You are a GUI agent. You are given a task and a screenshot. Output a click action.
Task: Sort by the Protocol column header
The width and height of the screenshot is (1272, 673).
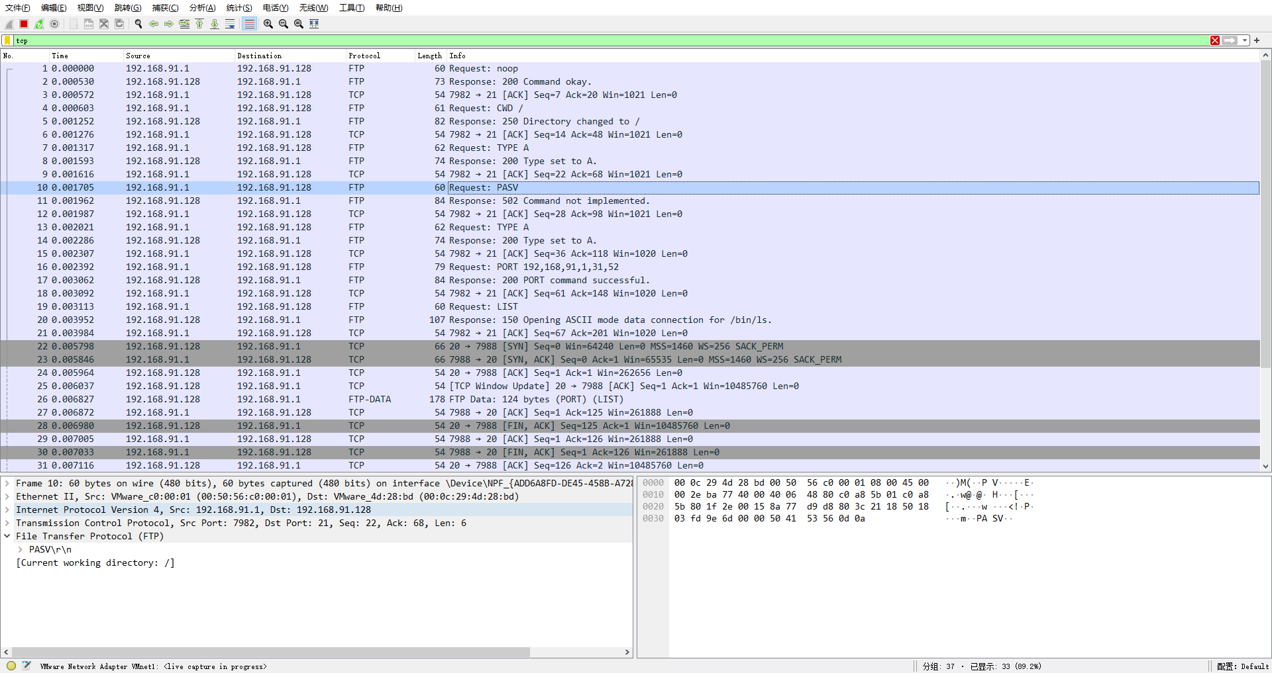point(380,56)
